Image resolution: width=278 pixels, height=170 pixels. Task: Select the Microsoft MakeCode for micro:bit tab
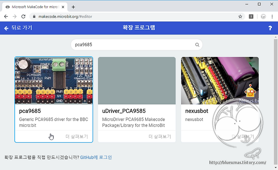pyautogui.click(x=35, y=7)
